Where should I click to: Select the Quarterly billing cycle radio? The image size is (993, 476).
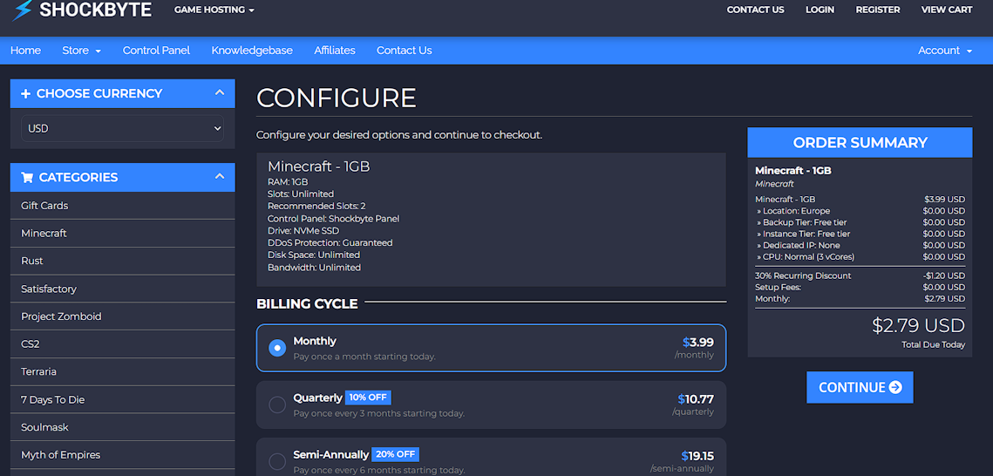pyautogui.click(x=277, y=405)
